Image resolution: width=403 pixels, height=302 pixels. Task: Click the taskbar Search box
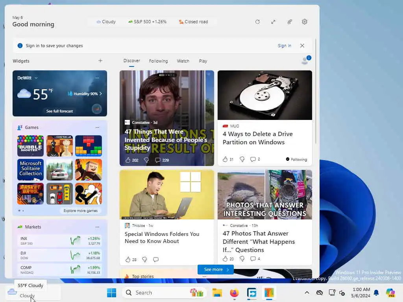tap(165, 293)
